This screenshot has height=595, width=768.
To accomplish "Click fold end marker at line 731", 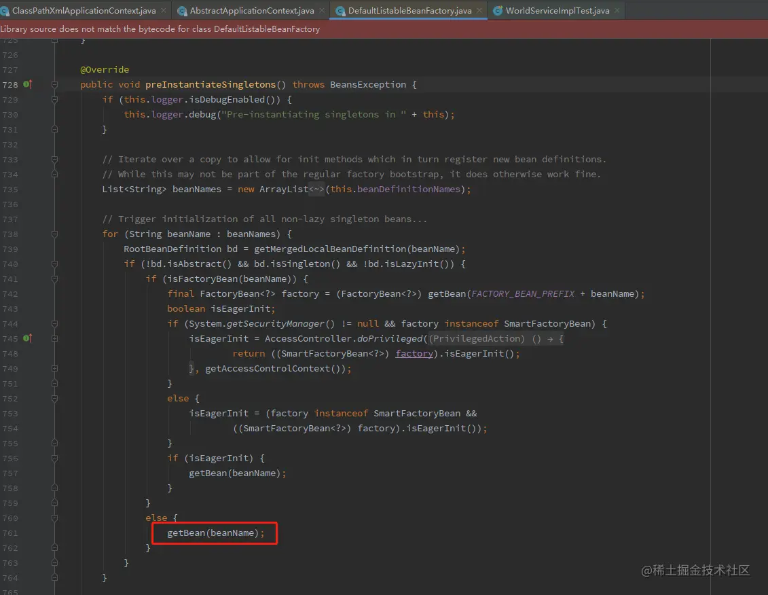I will pyautogui.click(x=54, y=129).
